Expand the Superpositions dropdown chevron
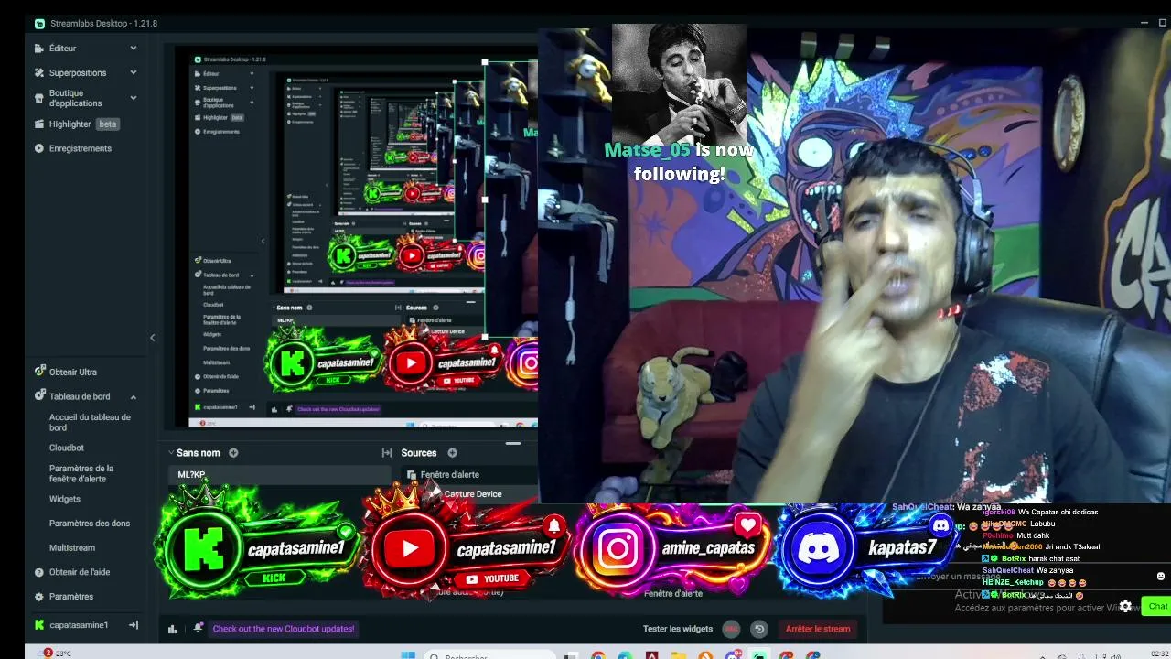Image resolution: width=1171 pixels, height=659 pixels. (x=134, y=72)
